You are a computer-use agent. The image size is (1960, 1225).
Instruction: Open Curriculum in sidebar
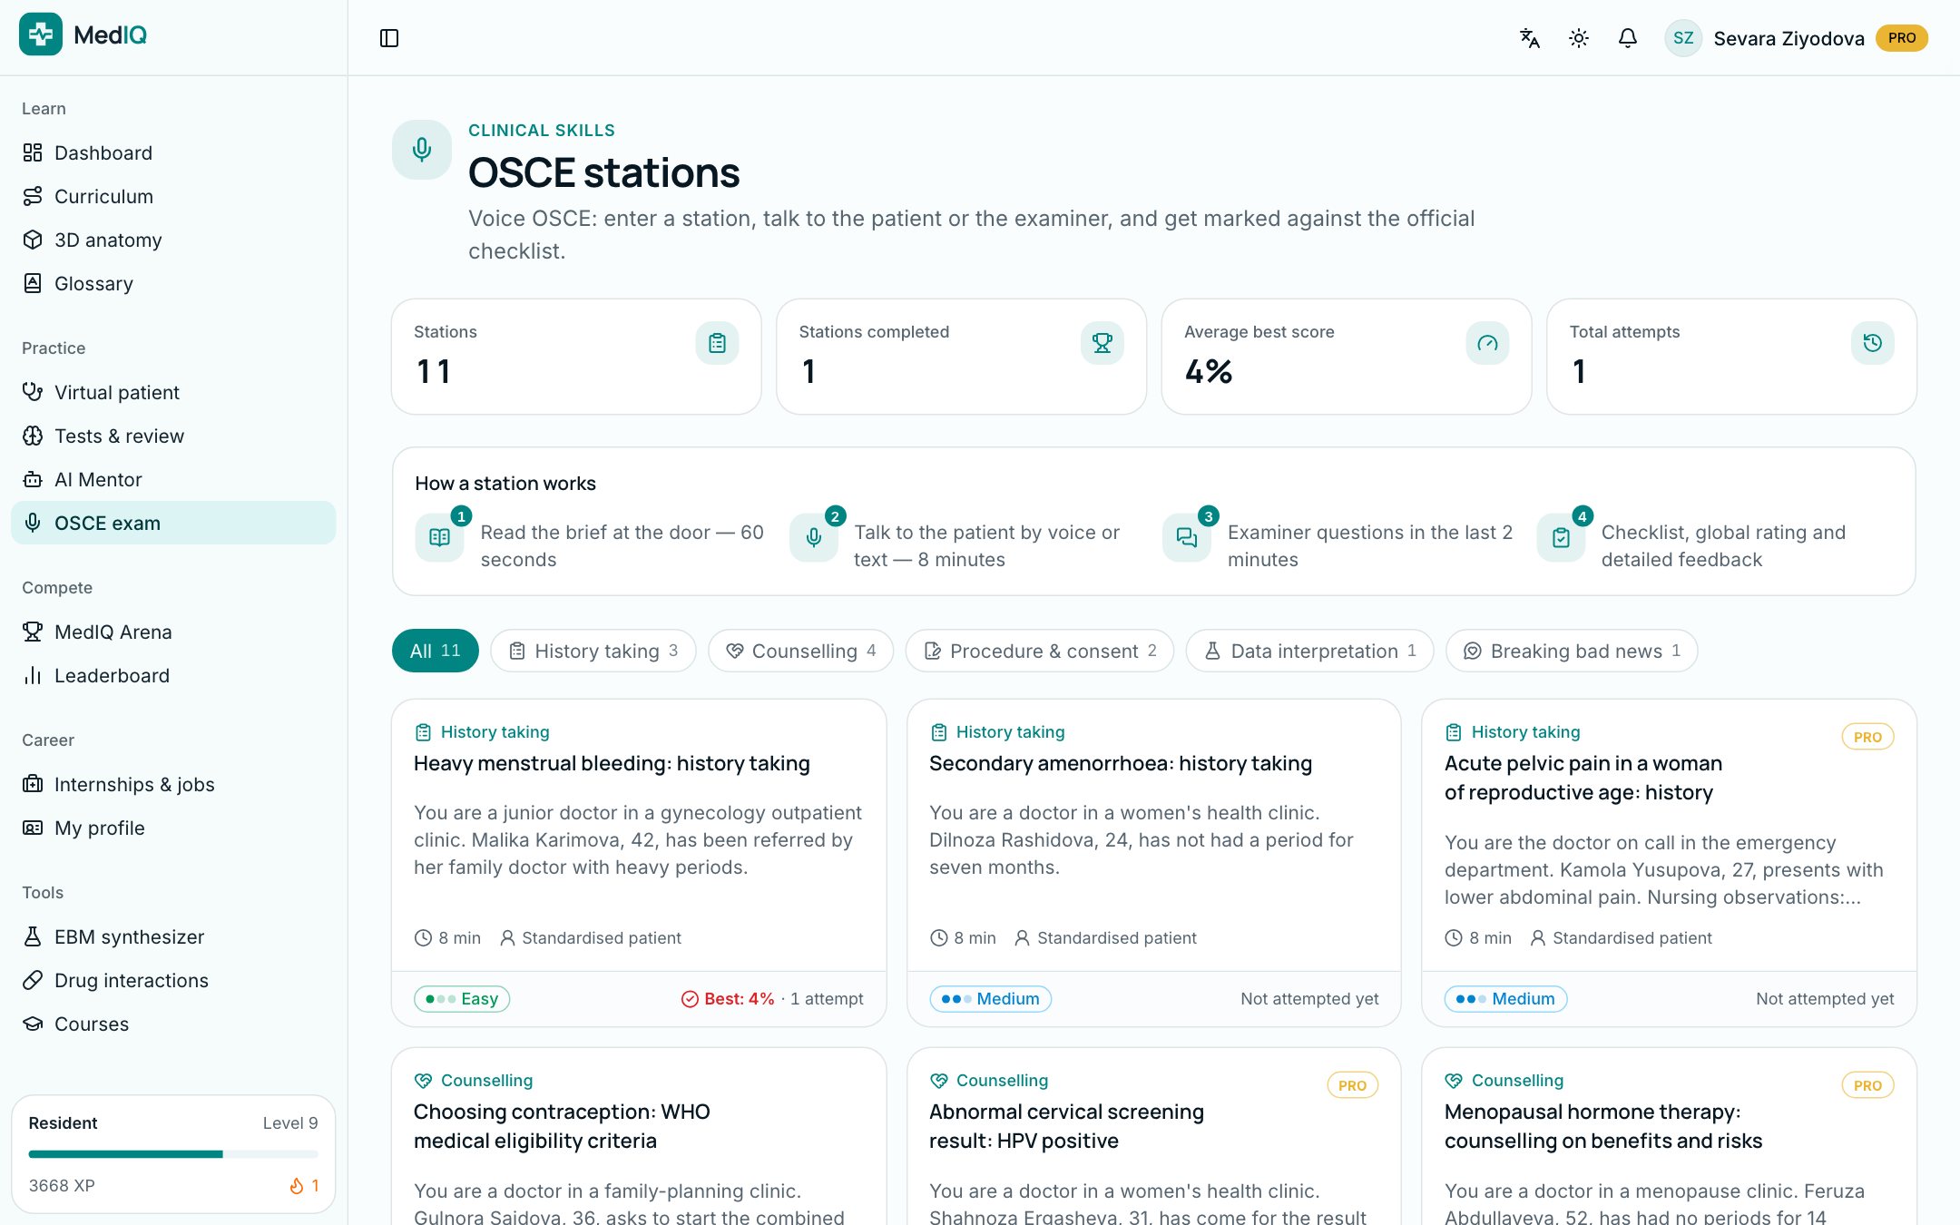coord(173,196)
